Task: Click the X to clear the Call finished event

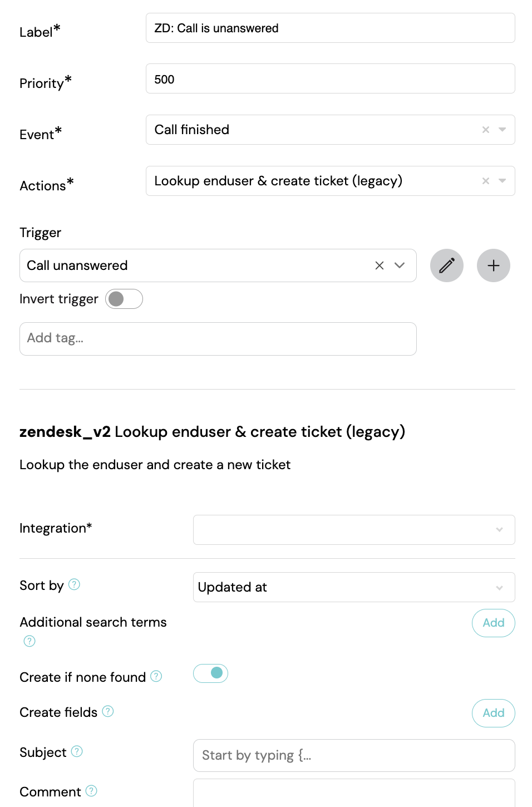Action: click(485, 129)
